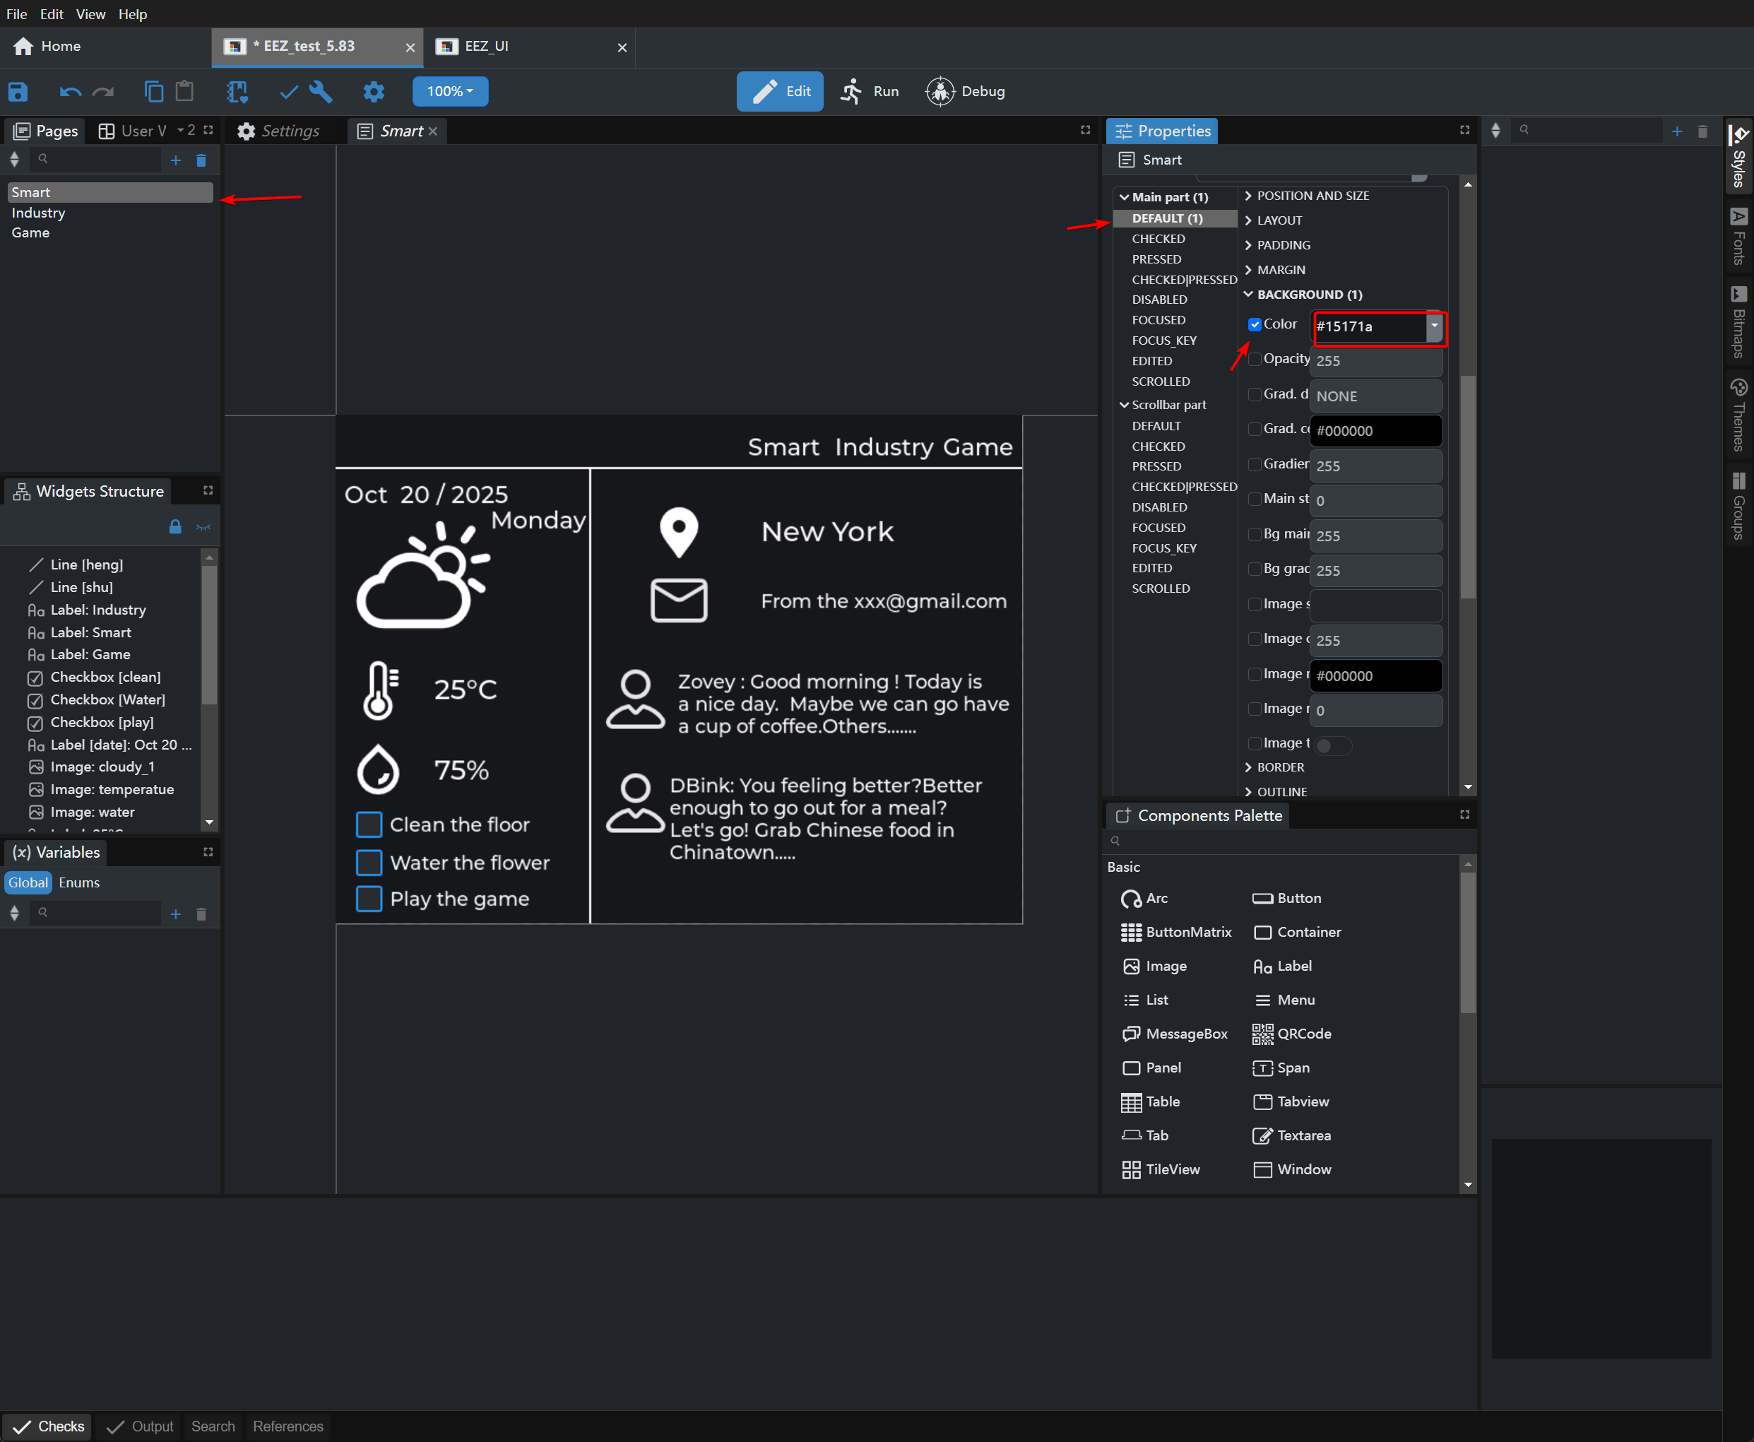Click the Save icon in toolbar

pyautogui.click(x=18, y=91)
